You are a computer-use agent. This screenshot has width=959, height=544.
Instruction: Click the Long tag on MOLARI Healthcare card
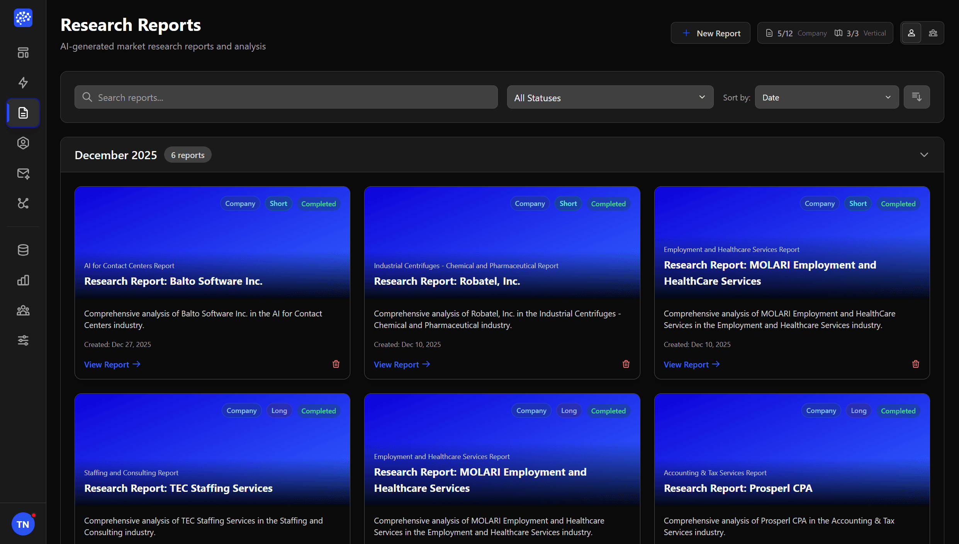pyautogui.click(x=569, y=411)
